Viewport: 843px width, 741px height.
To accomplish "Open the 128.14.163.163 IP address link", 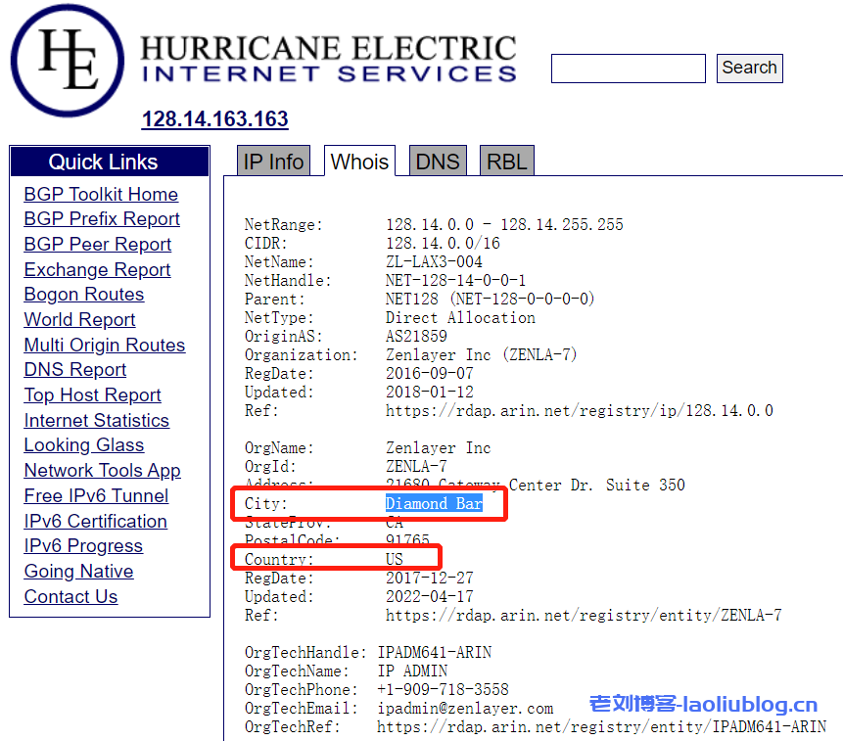I will click(x=214, y=119).
